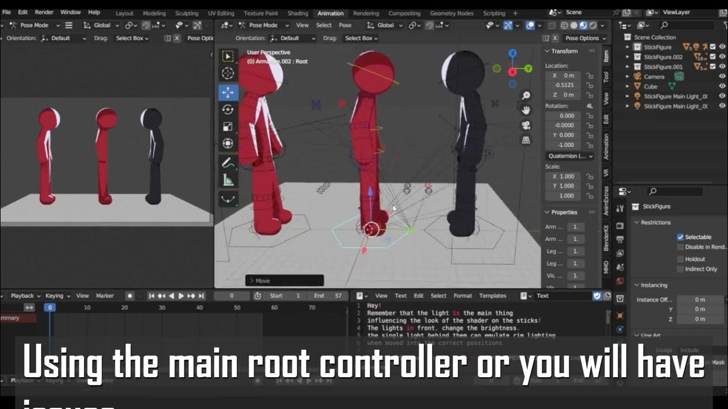The width and height of the screenshot is (728, 409).
Task: Open Pose Options dropdown in main viewport
Action: (585, 38)
